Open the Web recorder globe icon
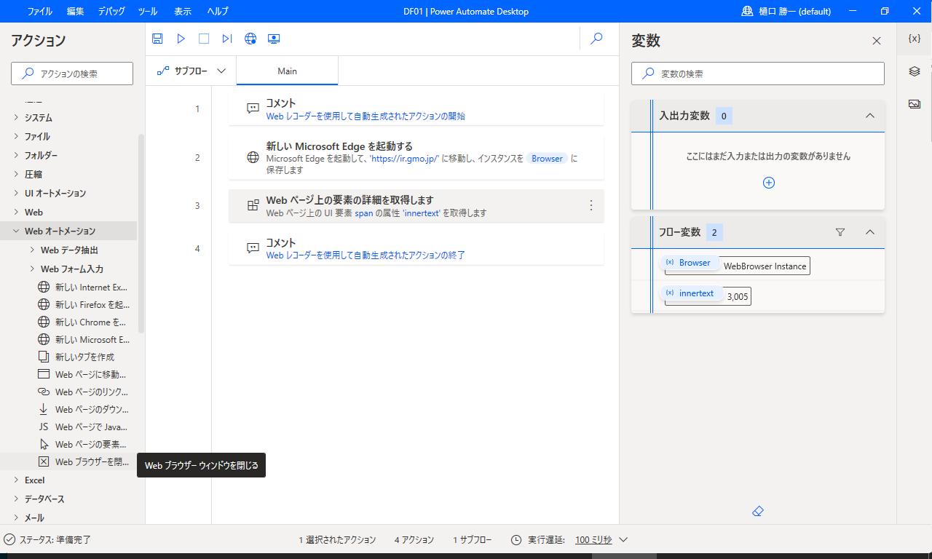Viewport: 932px width, 559px height. (250, 39)
